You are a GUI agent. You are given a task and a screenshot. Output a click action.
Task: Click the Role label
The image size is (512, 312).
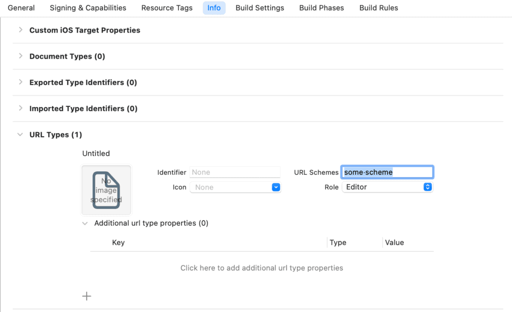coord(331,187)
